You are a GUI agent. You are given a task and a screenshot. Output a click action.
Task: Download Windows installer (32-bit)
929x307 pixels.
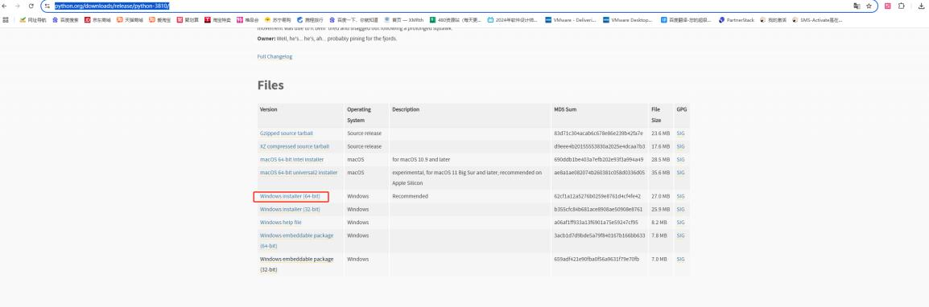click(x=290, y=210)
